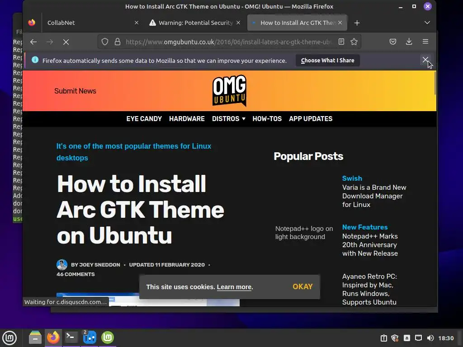The width and height of the screenshot is (463, 347).
Task: Open the cookie Learn more link
Action: tap(235, 287)
